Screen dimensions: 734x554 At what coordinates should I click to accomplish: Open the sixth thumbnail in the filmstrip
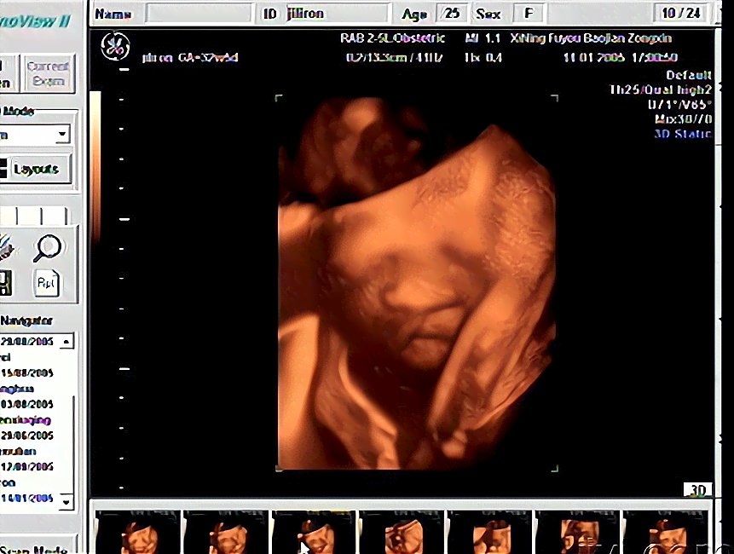pyautogui.click(x=578, y=532)
